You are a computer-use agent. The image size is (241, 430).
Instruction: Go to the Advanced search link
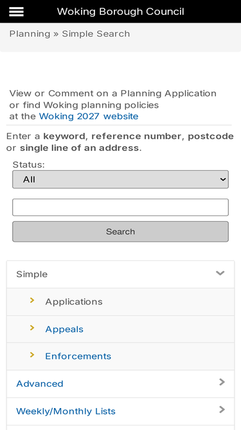[x=40, y=384]
